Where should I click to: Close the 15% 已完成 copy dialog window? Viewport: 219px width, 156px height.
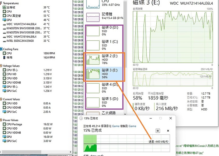[171, 118]
